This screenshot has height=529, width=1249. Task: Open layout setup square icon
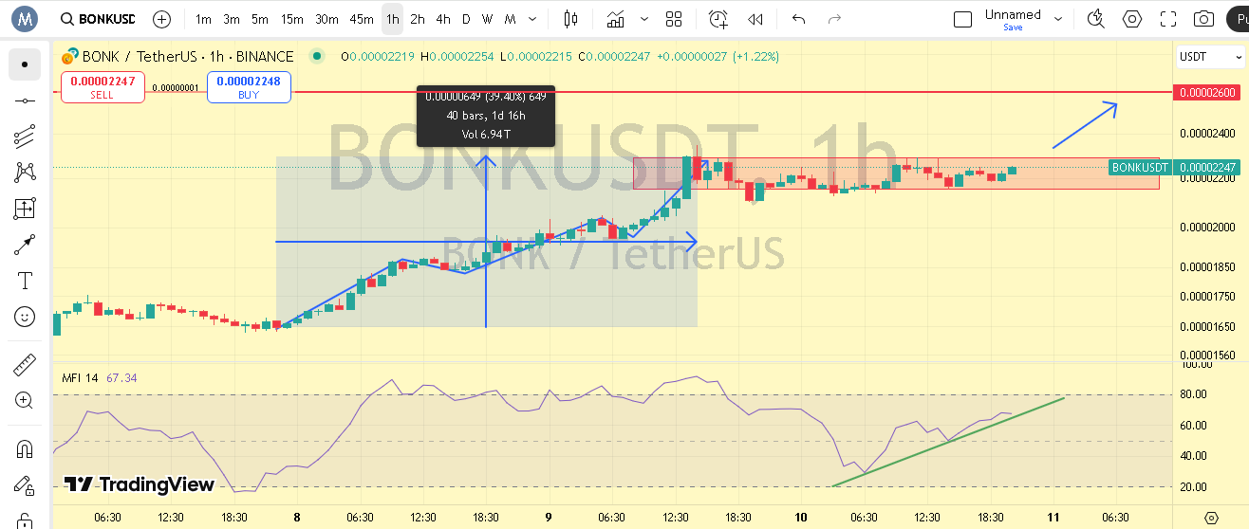point(962,19)
